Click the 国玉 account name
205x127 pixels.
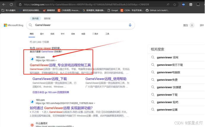[185, 25]
